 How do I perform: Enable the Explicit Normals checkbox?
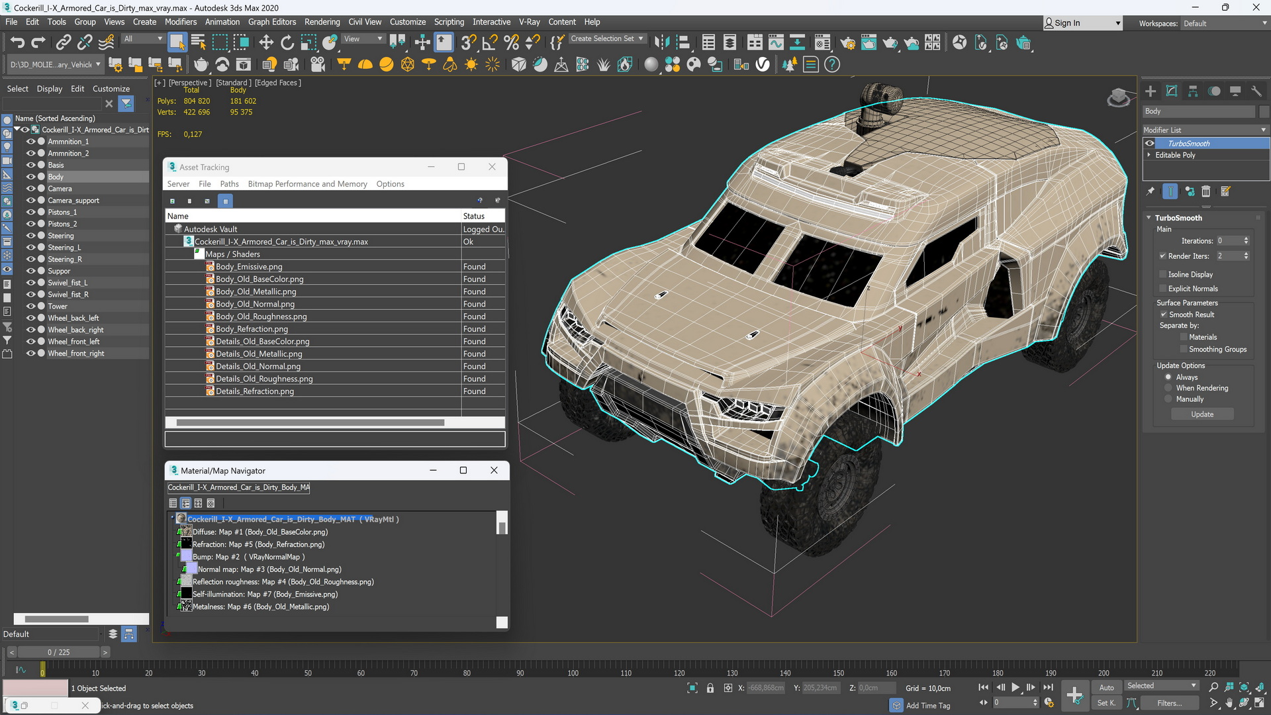[x=1162, y=289]
